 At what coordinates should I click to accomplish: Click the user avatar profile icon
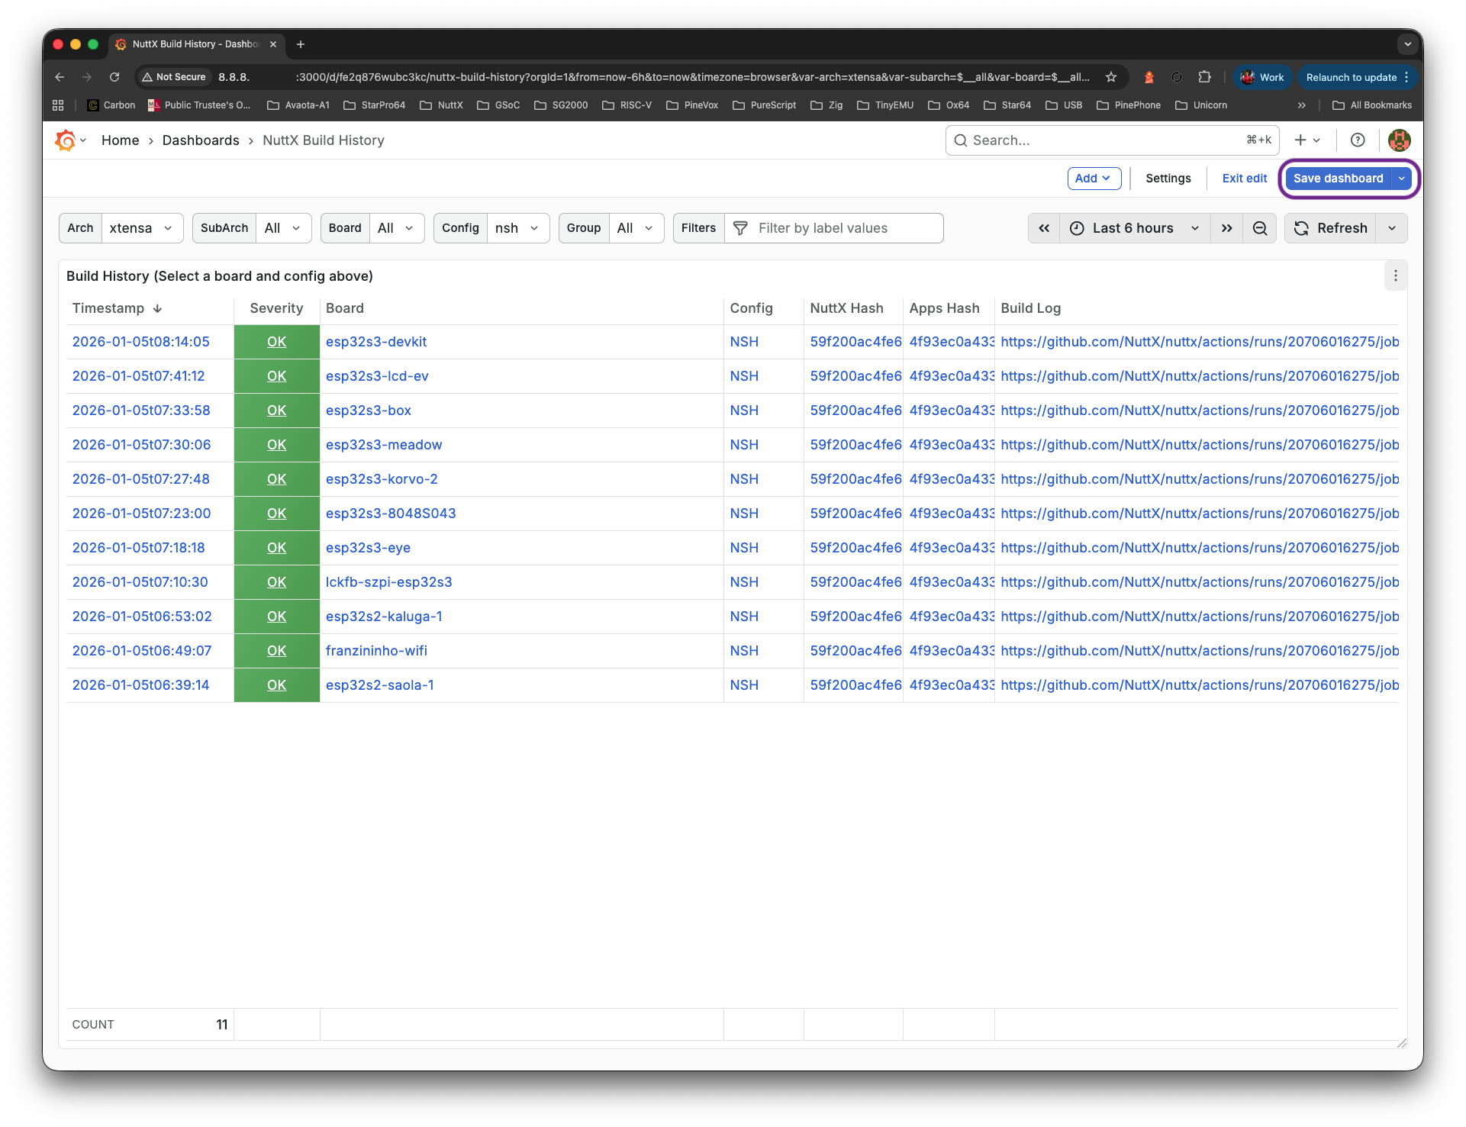(1400, 140)
